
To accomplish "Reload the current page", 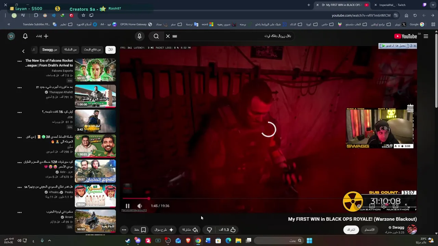I will pos(415,15).
